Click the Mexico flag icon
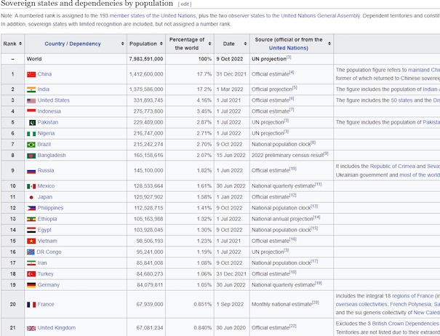The width and height of the screenshot is (440, 336). click(31, 186)
